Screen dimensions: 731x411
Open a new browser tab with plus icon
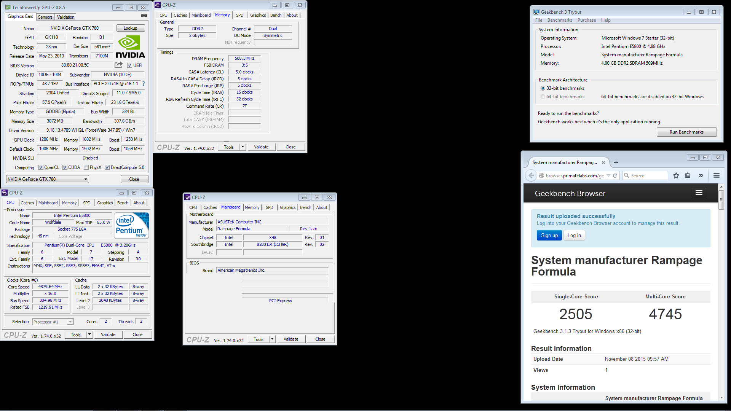[616, 162]
